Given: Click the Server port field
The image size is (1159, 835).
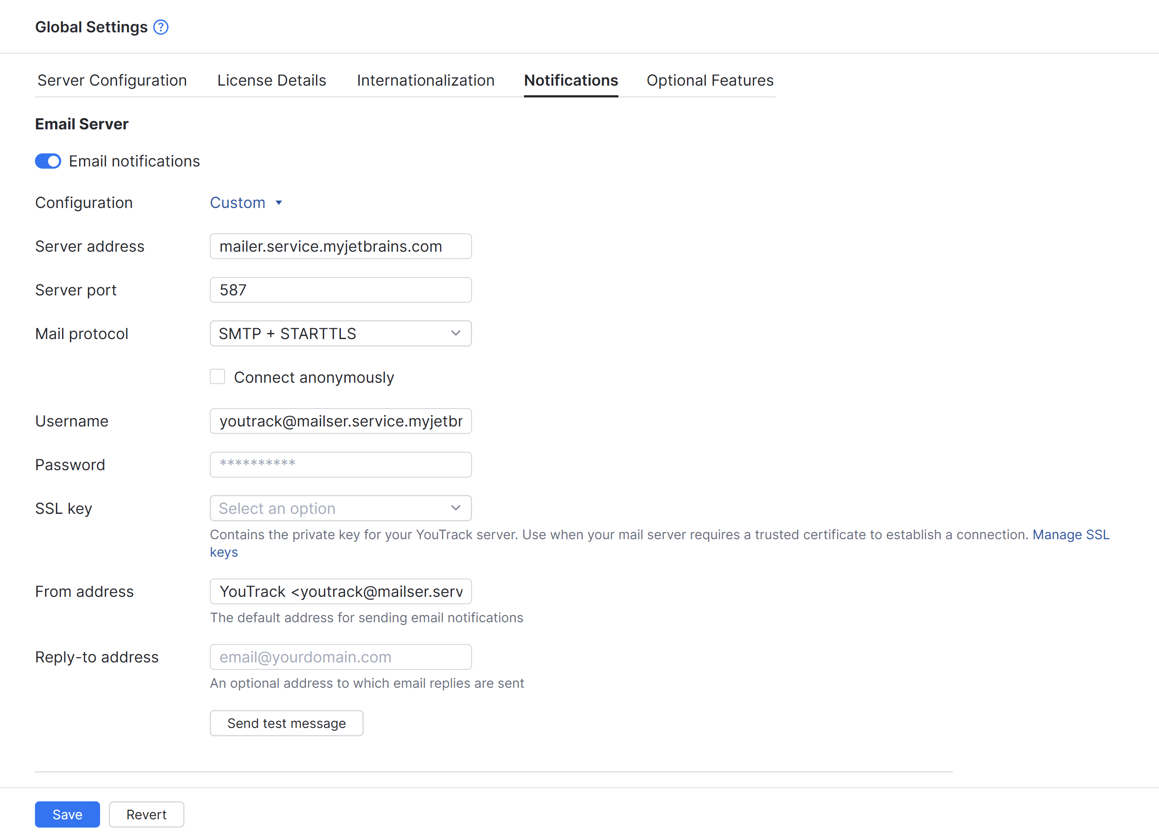Looking at the screenshot, I should [x=340, y=290].
